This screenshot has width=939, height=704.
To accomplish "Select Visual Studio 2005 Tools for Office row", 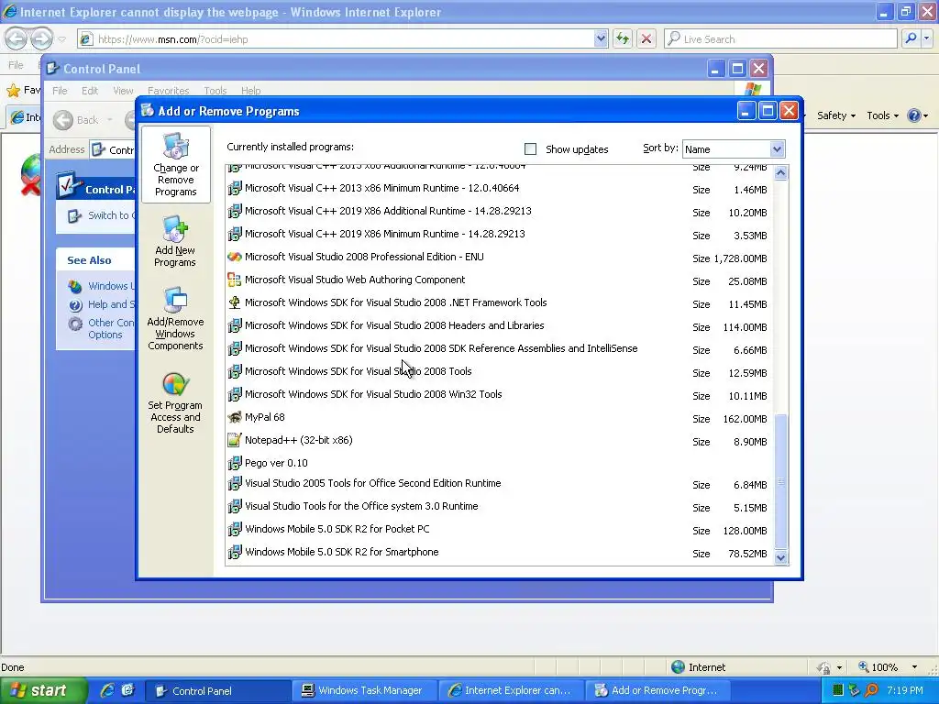I will tap(500, 484).
